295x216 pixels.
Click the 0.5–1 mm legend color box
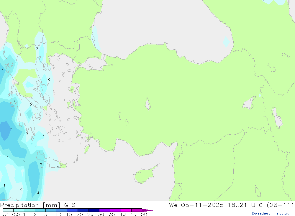coord(19,210)
